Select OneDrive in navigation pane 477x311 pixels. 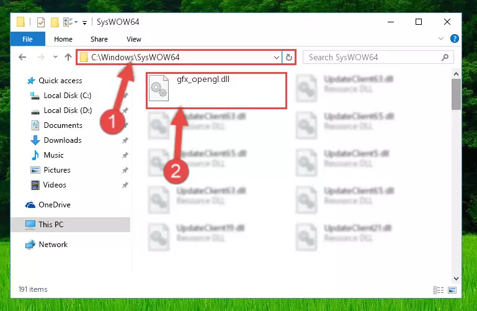pos(55,205)
